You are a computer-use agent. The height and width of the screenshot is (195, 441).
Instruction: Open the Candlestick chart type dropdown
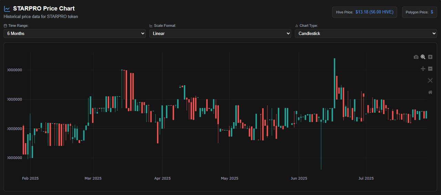click(366, 33)
